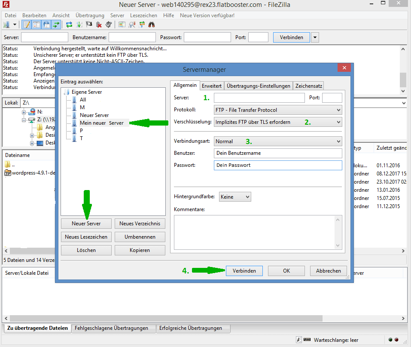Click the transfer queue horizontal scrollbar
This screenshot has width=411, height=347.
coord(204,318)
